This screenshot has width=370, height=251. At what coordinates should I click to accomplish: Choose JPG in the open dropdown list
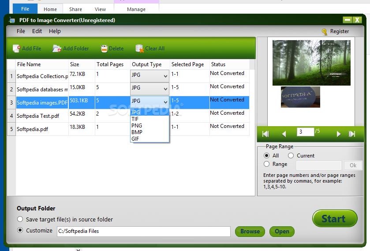[x=149, y=112]
